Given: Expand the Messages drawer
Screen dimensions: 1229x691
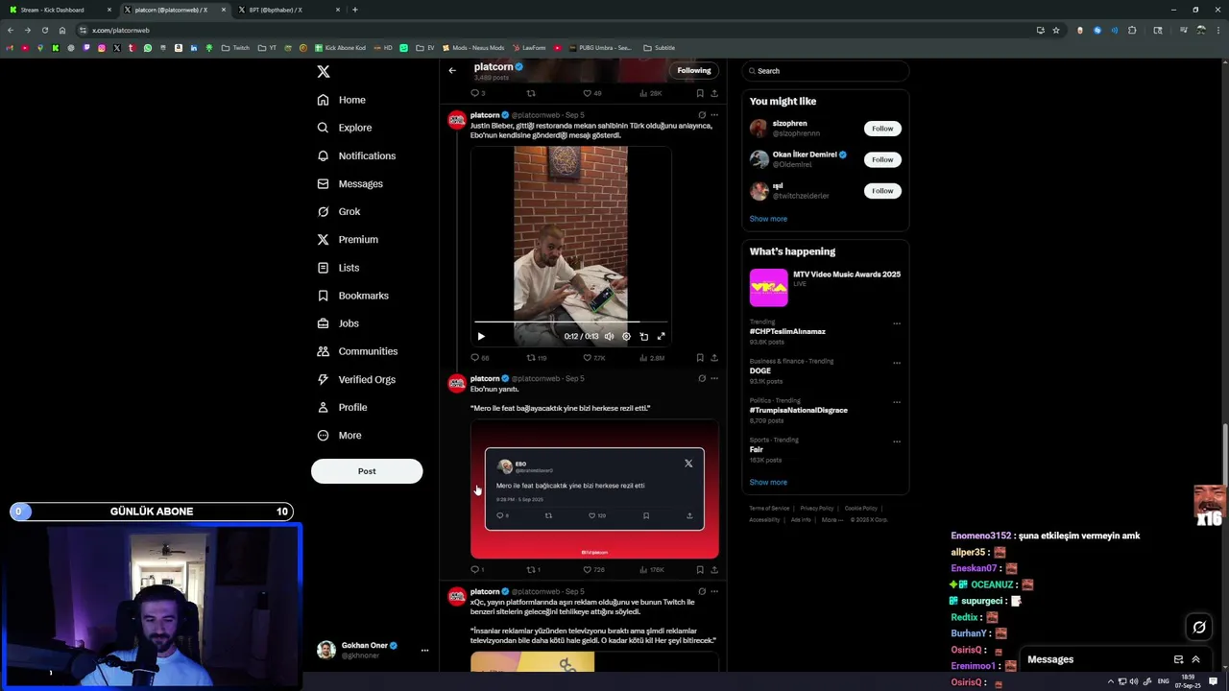Looking at the screenshot, I should (1195, 659).
